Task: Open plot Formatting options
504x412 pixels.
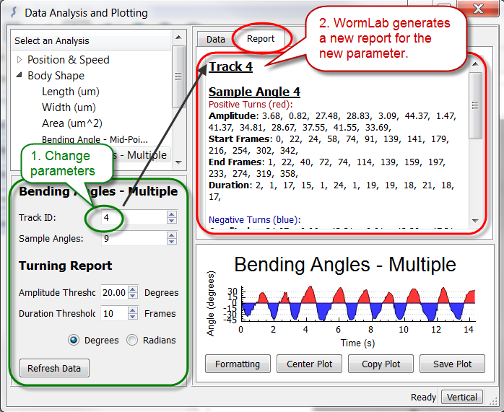Action: coord(238,364)
